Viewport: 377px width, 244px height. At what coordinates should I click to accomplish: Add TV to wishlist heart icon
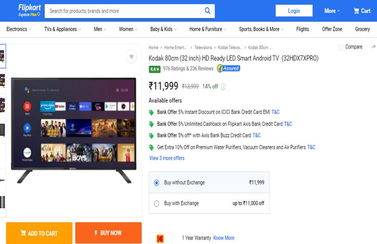131,56
